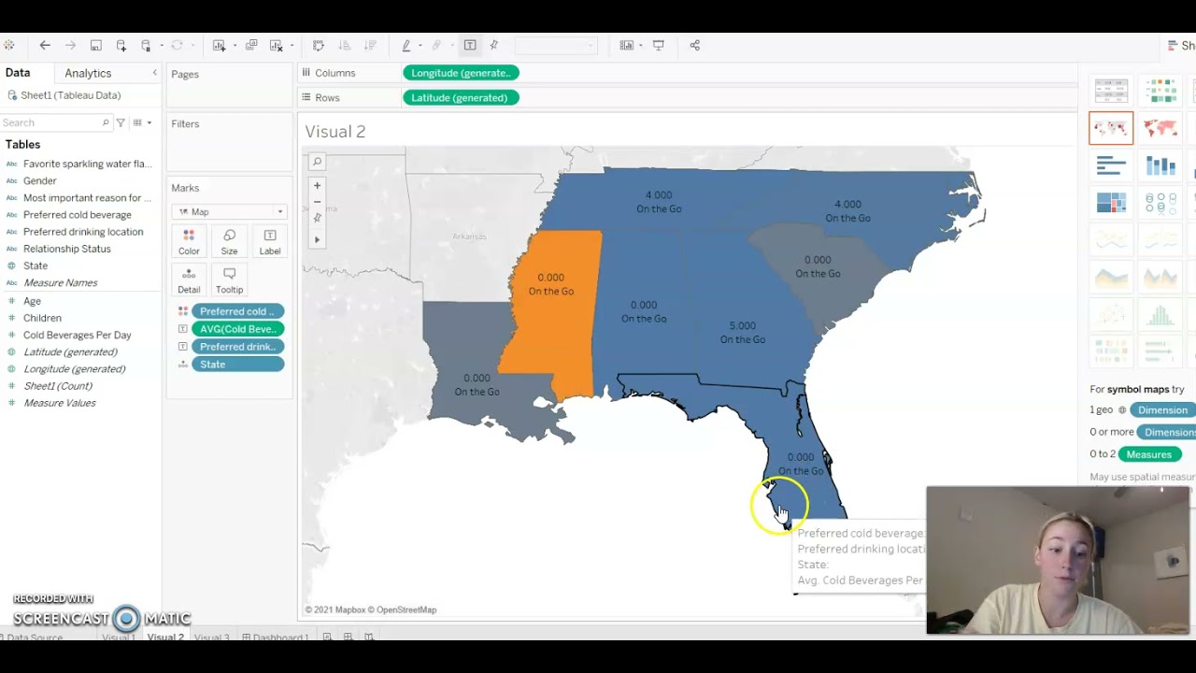Image resolution: width=1196 pixels, height=673 pixels.
Task: Select the stacked bars Show Me thumbnail
Action: point(1160,165)
